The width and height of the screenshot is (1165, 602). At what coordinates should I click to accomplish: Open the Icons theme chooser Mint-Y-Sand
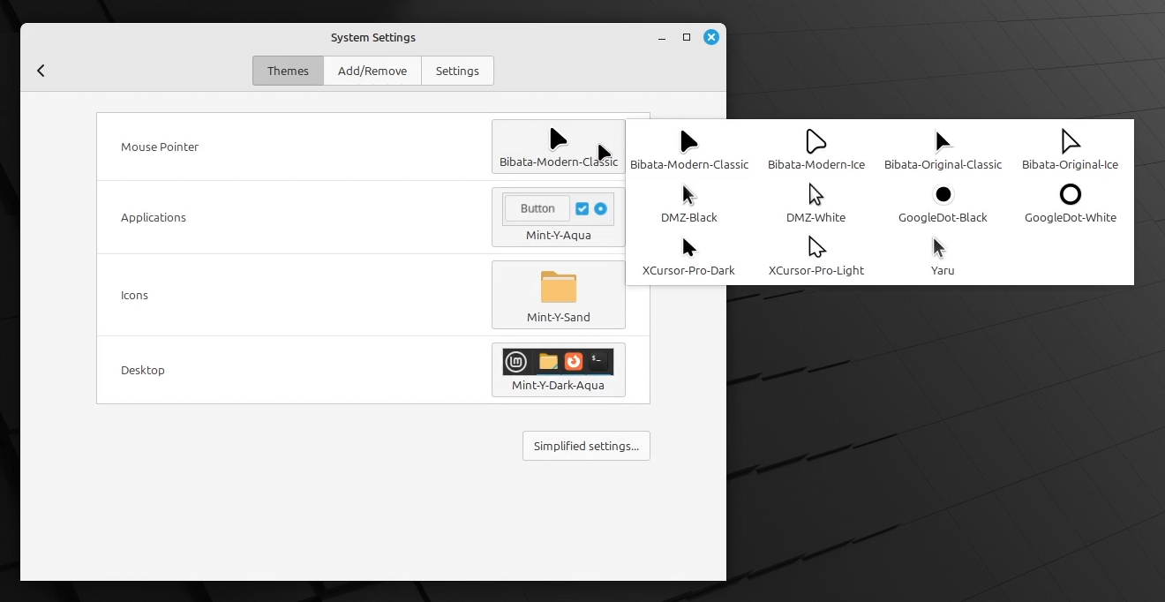(558, 295)
